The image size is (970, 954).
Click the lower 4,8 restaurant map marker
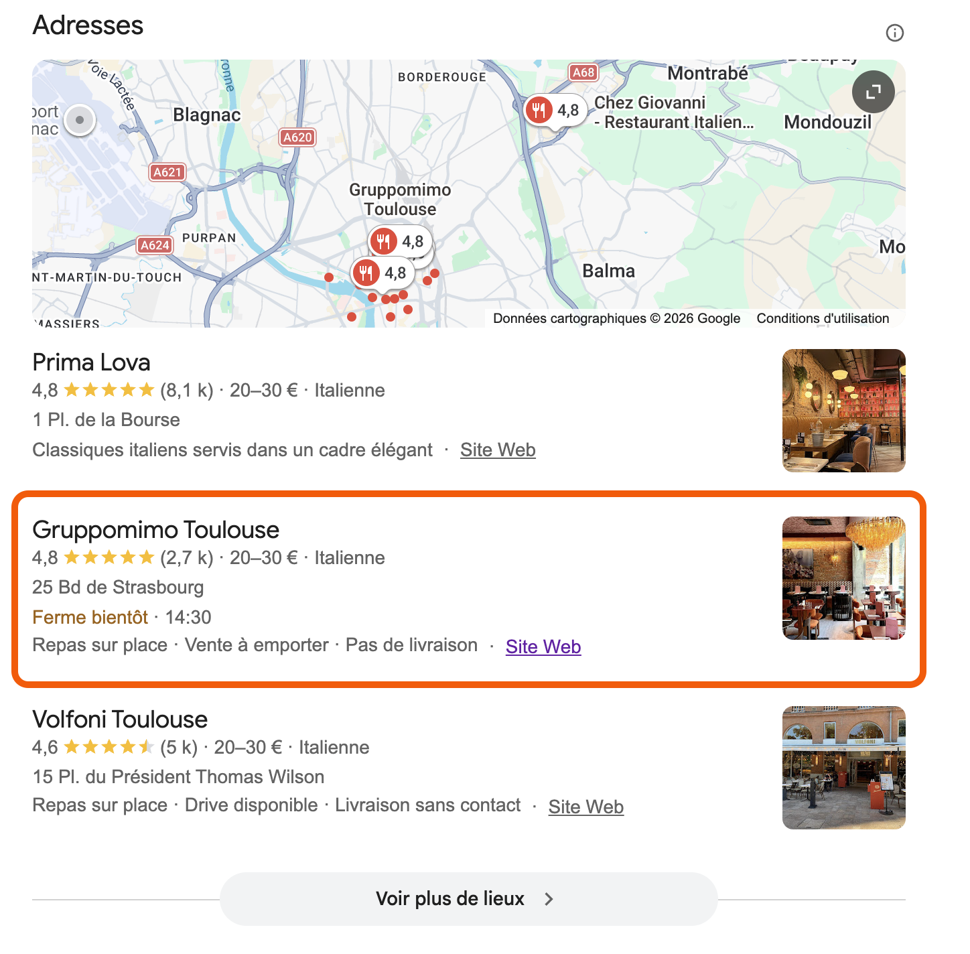click(383, 273)
